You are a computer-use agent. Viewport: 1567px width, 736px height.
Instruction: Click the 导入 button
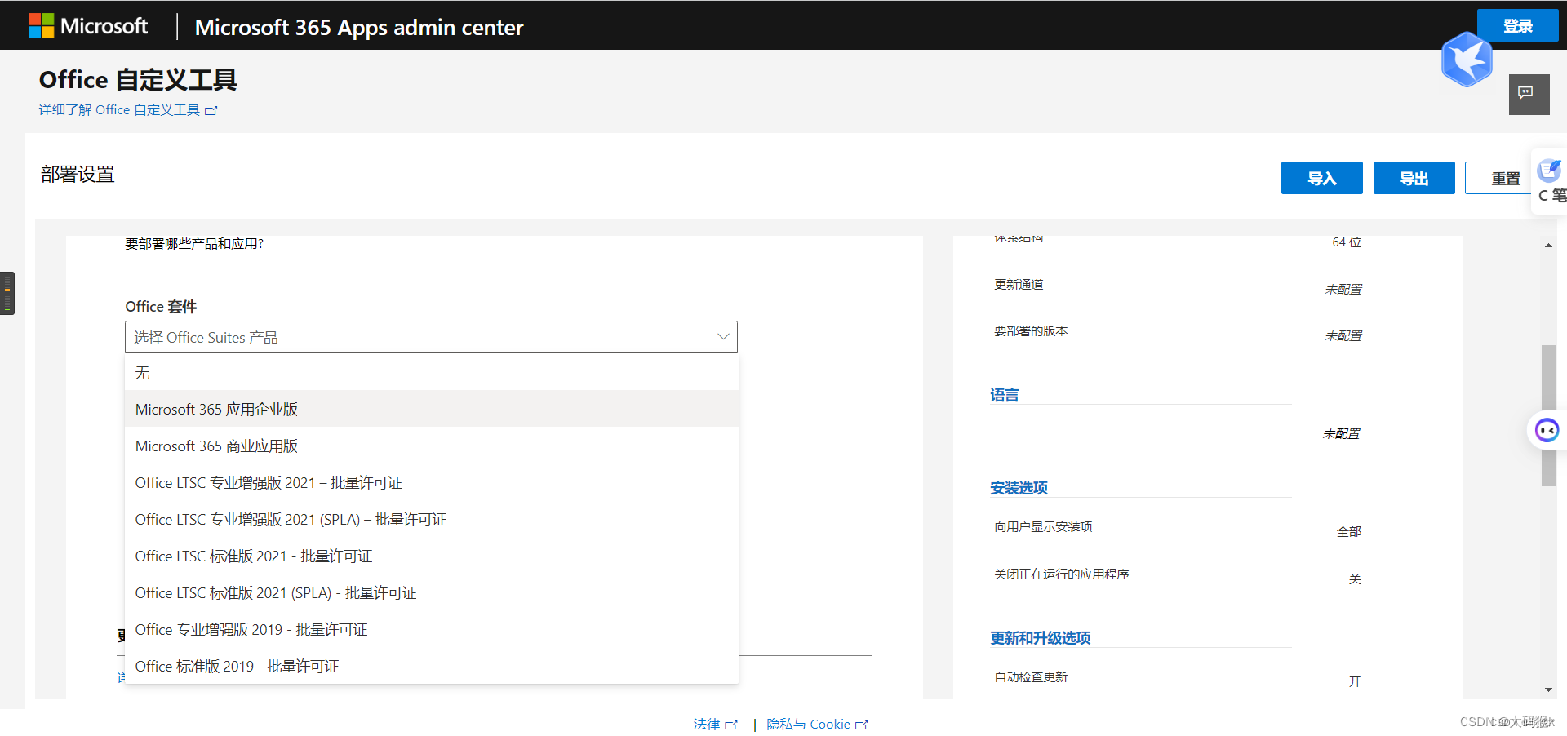(x=1321, y=178)
